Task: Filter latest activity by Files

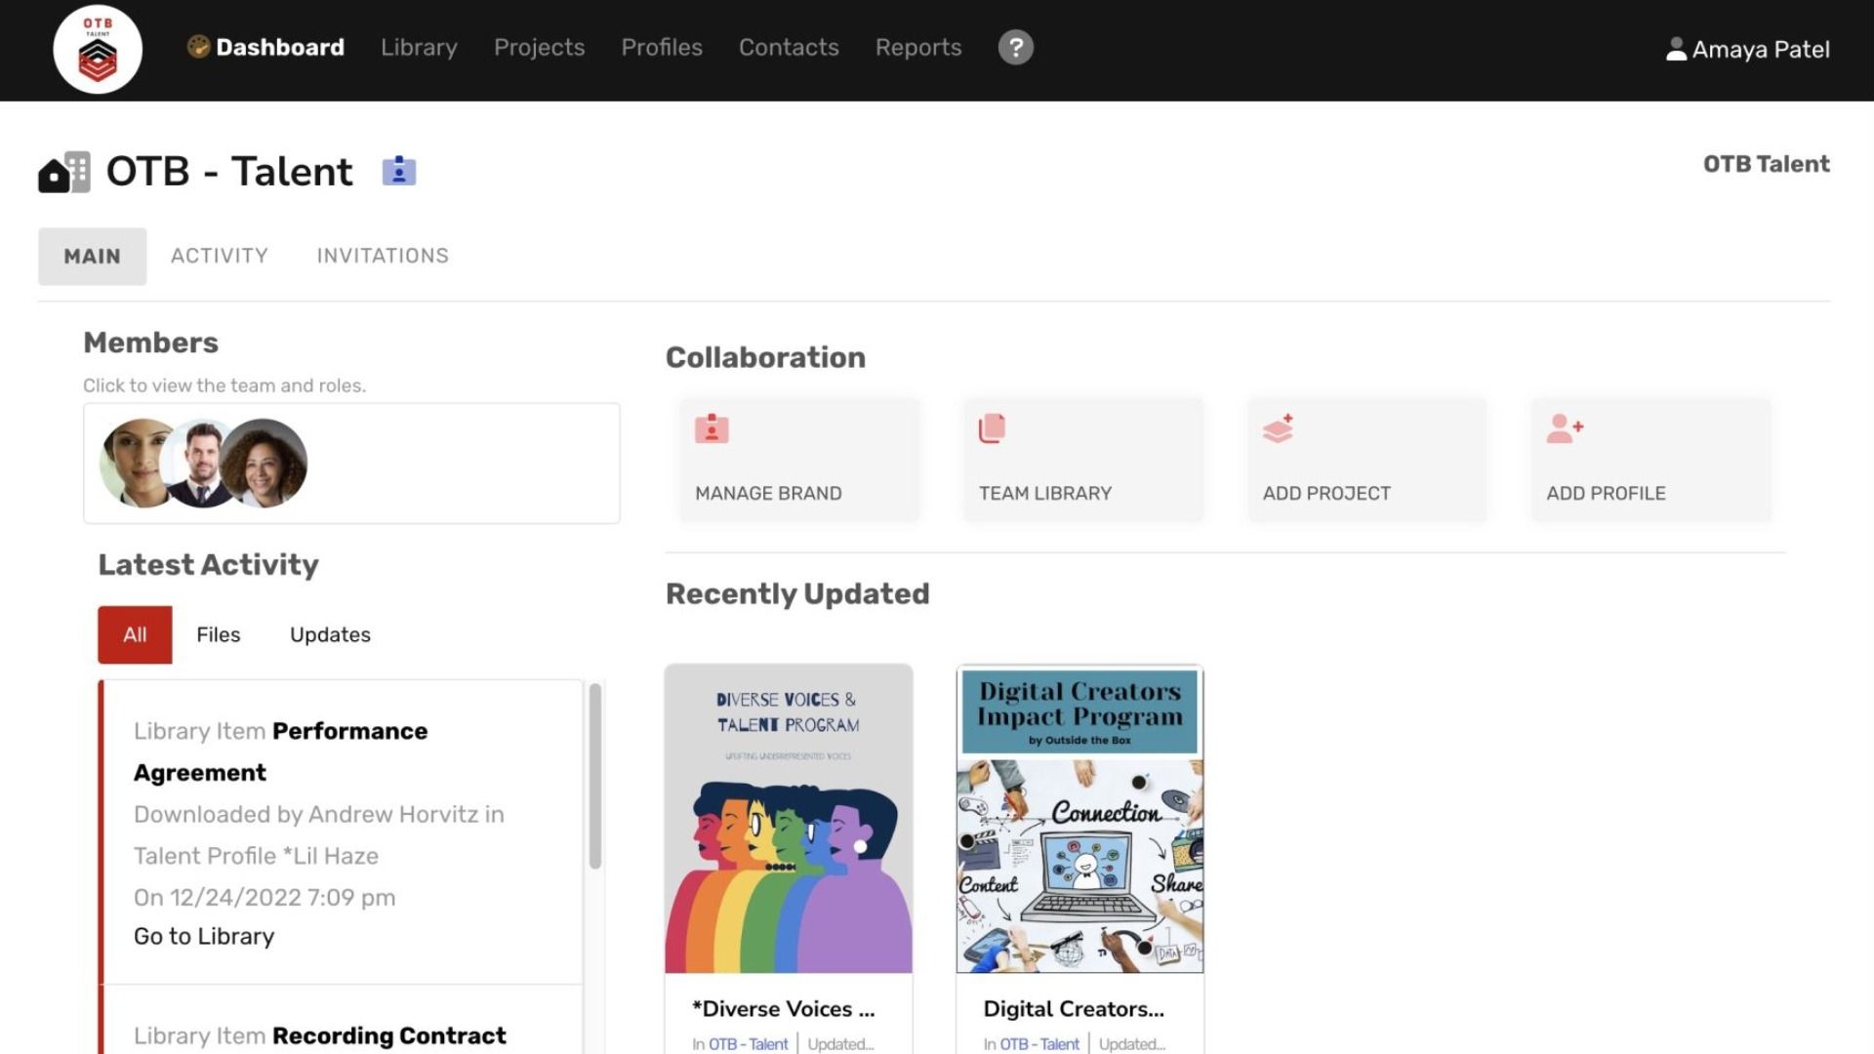Action: [218, 634]
